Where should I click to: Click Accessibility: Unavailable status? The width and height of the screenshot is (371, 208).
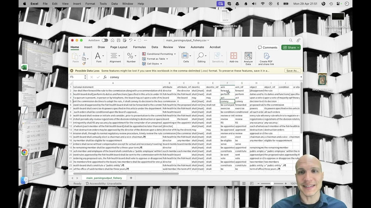point(104,183)
